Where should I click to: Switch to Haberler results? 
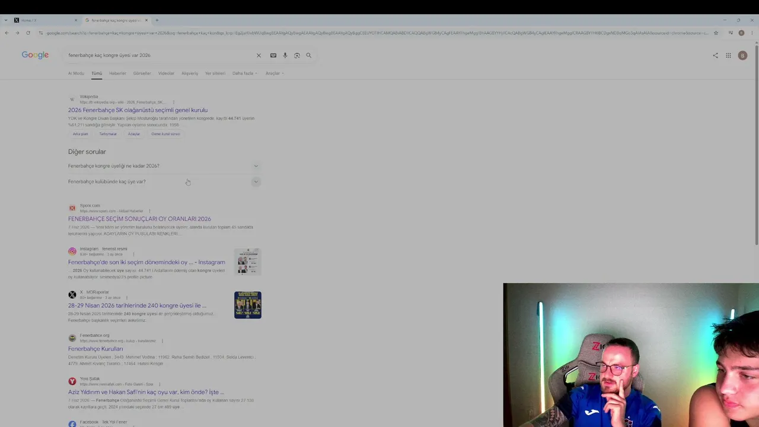(x=117, y=74)
